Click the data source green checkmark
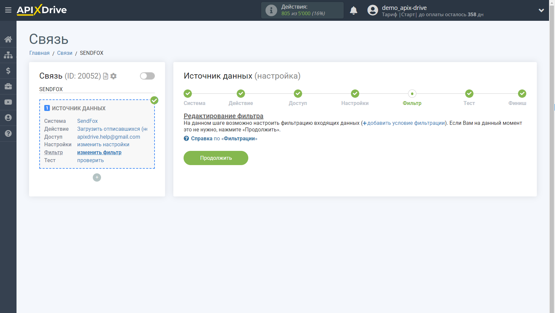Viewport: 555px width, 313px height. click(x=154, y=100)
